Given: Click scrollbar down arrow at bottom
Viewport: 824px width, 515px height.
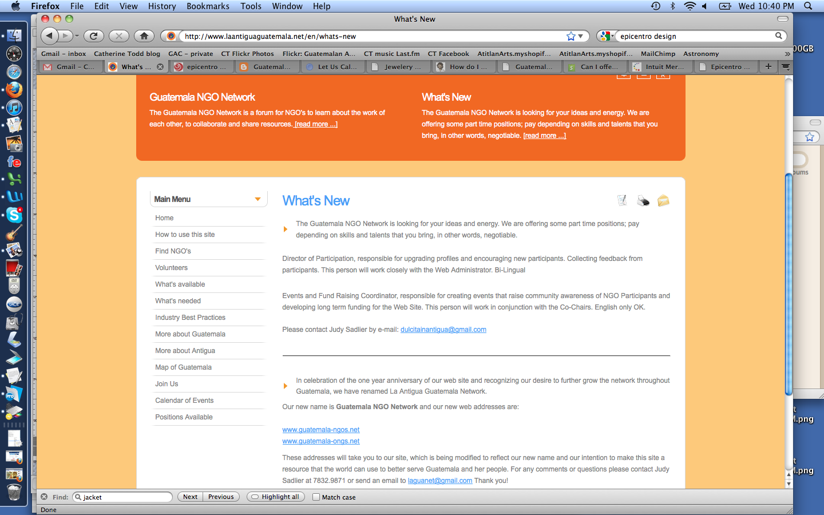Looking at the screenshot, I should [x=789, y=484].
